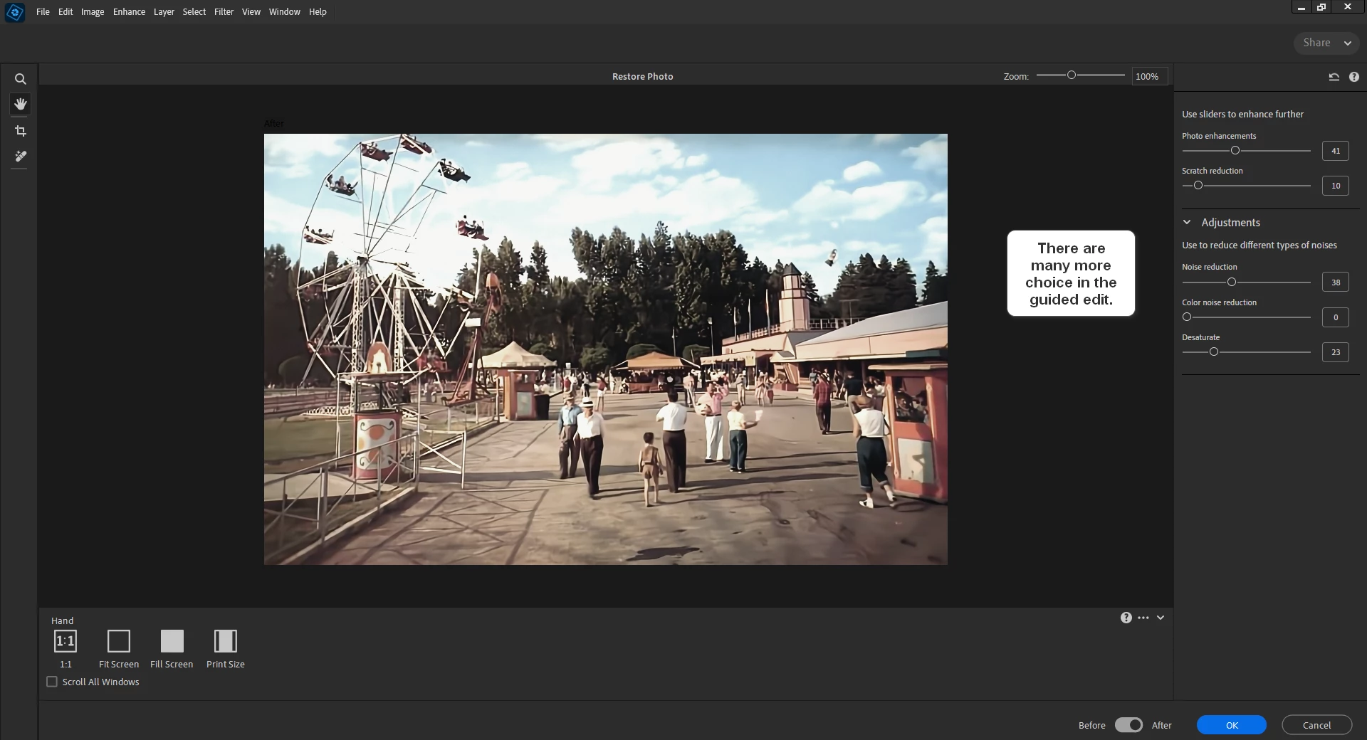Screen dimensions: 1367x740
Task: Collapse the tool options bar chevron
Action: 1161,618
